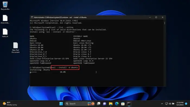Select the New Text Document icon
Screen dimensions: 190x107
pyautogui.click(x=15, y=48)
